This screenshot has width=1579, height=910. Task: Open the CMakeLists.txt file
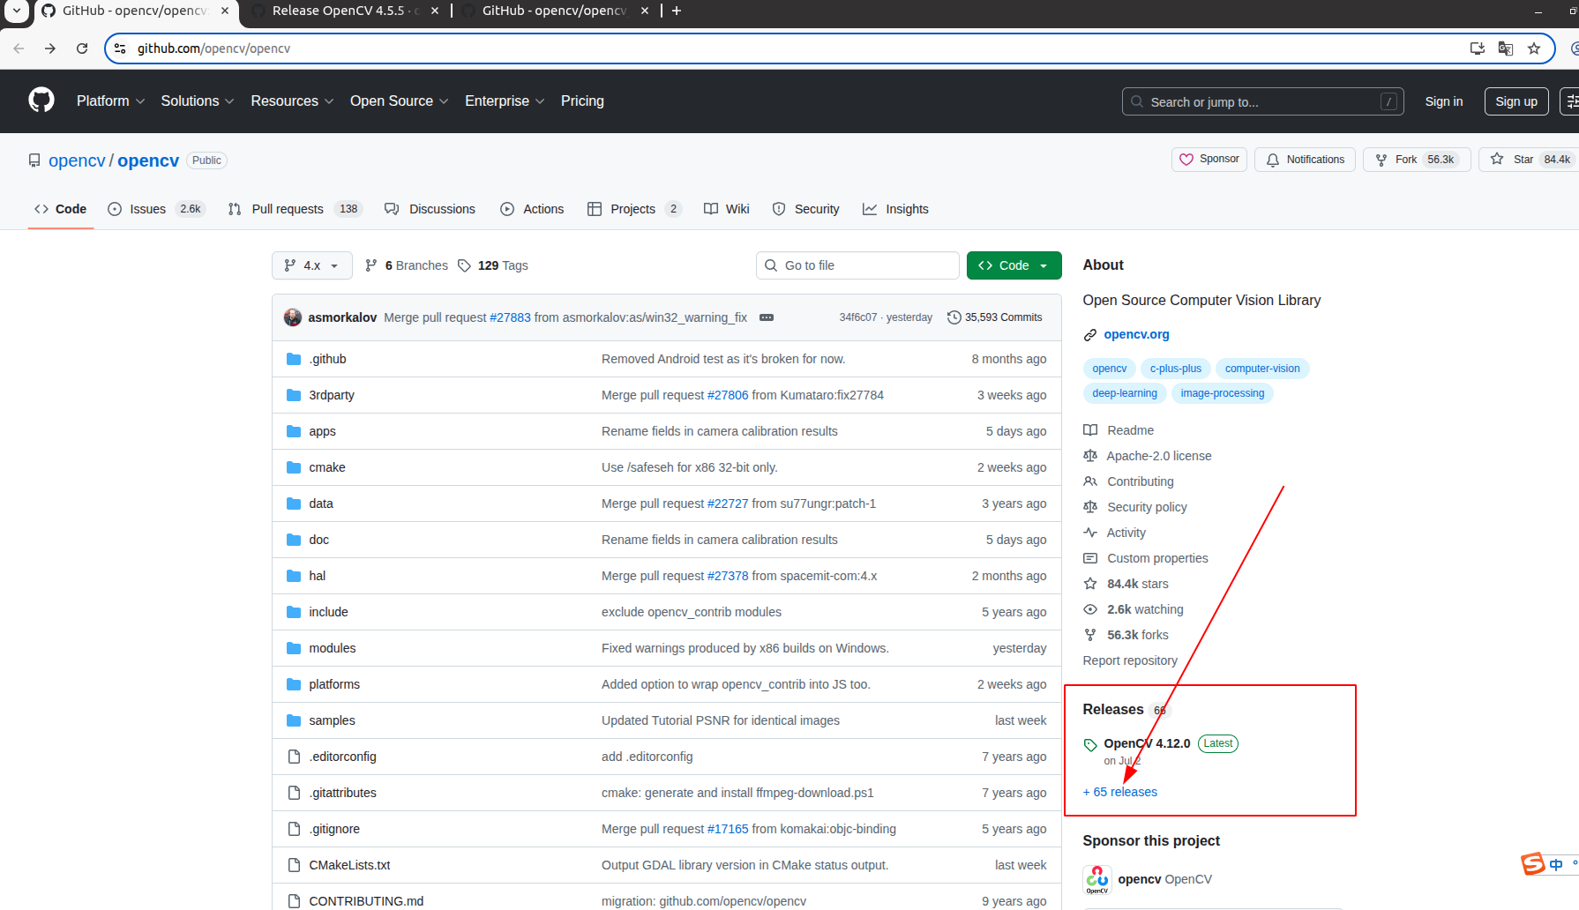pyautogui.click(x=349, y=865)
